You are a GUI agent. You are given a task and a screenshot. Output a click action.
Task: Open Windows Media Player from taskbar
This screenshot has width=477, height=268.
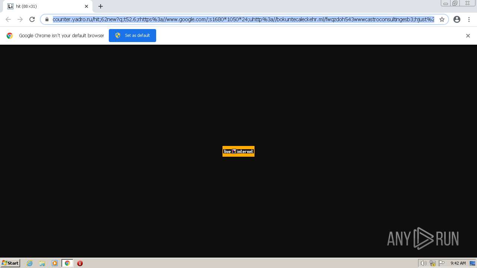pyautogui.click(x=55, y=263)
